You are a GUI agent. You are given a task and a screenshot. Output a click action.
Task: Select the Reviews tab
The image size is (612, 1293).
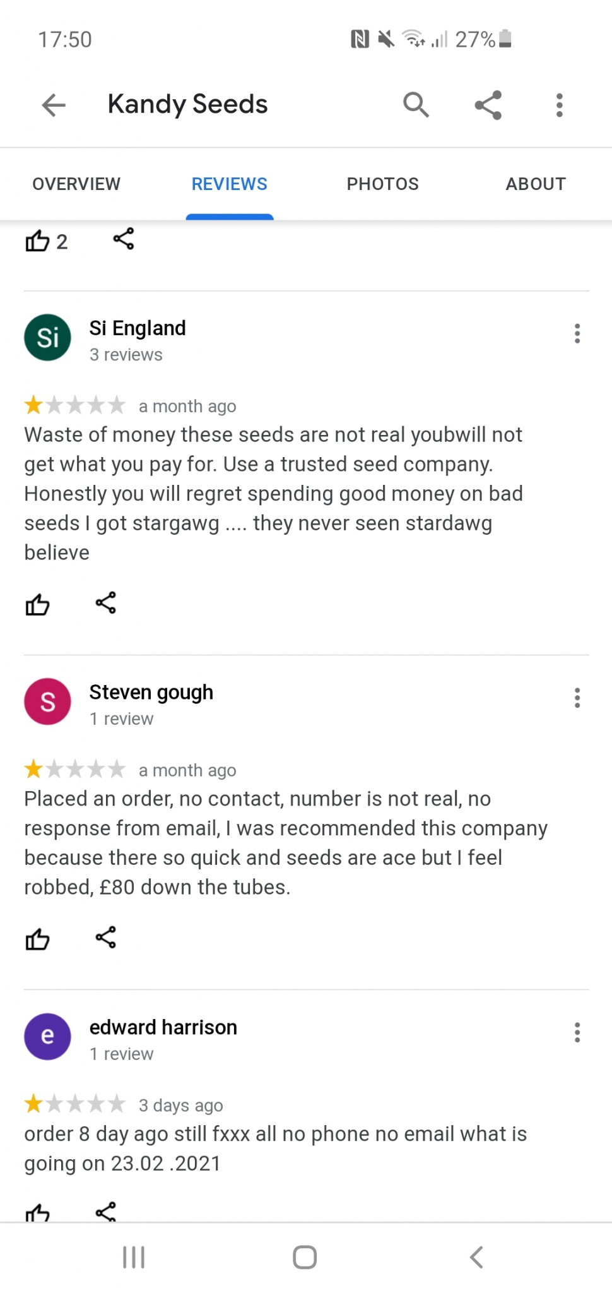pos(230,184)
